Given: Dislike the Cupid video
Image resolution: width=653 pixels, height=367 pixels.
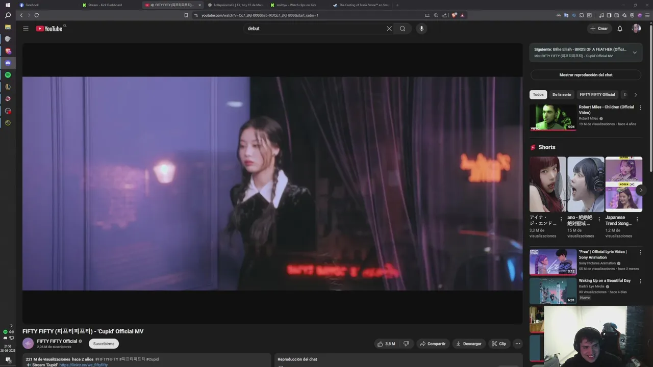Looking at the screenshot, I should (x=406, y=344).
